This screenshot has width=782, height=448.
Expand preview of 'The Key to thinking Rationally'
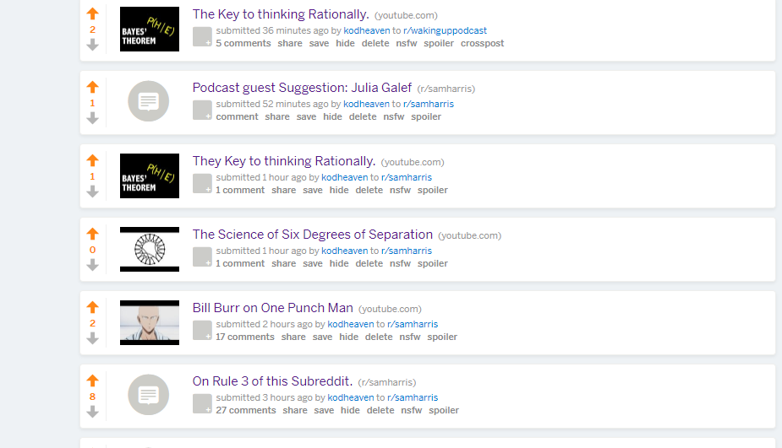point(203,37)
